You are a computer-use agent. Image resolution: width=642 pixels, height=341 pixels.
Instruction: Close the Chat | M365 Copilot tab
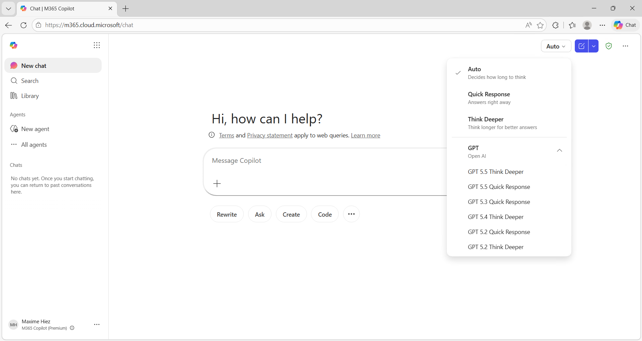point(110,8)
